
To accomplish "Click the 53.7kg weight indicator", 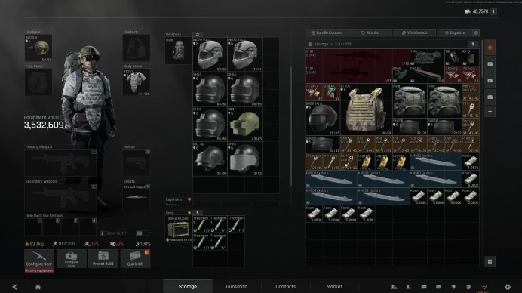I will [x=34, y=244].
